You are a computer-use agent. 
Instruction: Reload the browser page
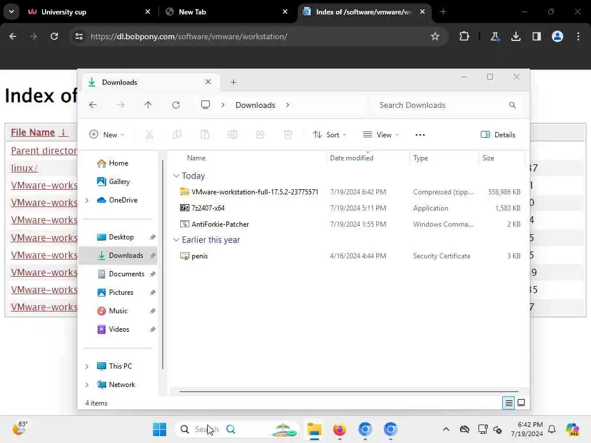tap(54, 36)
